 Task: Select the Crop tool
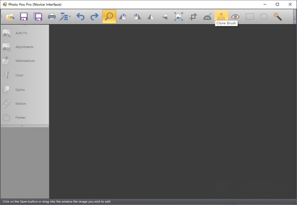pyautogui.click(x=194, y=17)
